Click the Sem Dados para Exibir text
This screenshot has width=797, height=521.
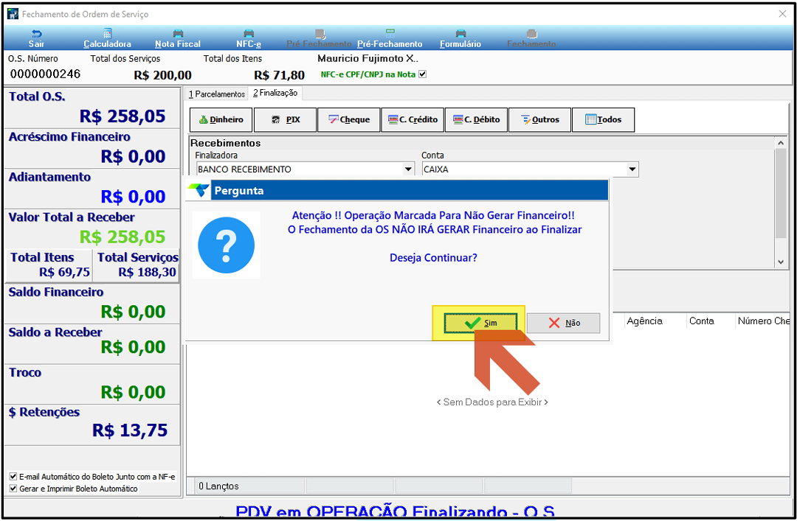click(x=492, y=402)
